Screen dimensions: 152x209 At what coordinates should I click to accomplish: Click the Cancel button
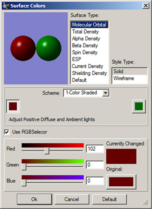(x=72, y=200)
